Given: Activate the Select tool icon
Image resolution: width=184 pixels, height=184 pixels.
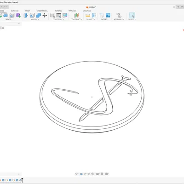Looking at the screenshot, I should (132, 15).
